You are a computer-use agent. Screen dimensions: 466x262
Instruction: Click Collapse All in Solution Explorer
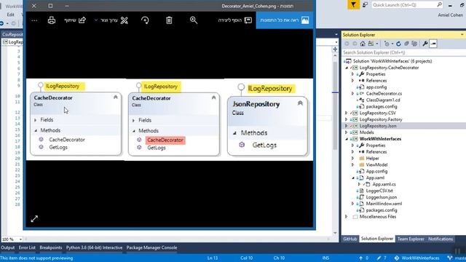406,44
